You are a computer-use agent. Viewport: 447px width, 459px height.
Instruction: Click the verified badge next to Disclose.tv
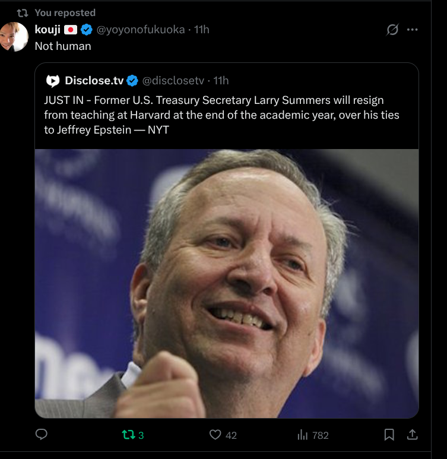tap(132, 80)
